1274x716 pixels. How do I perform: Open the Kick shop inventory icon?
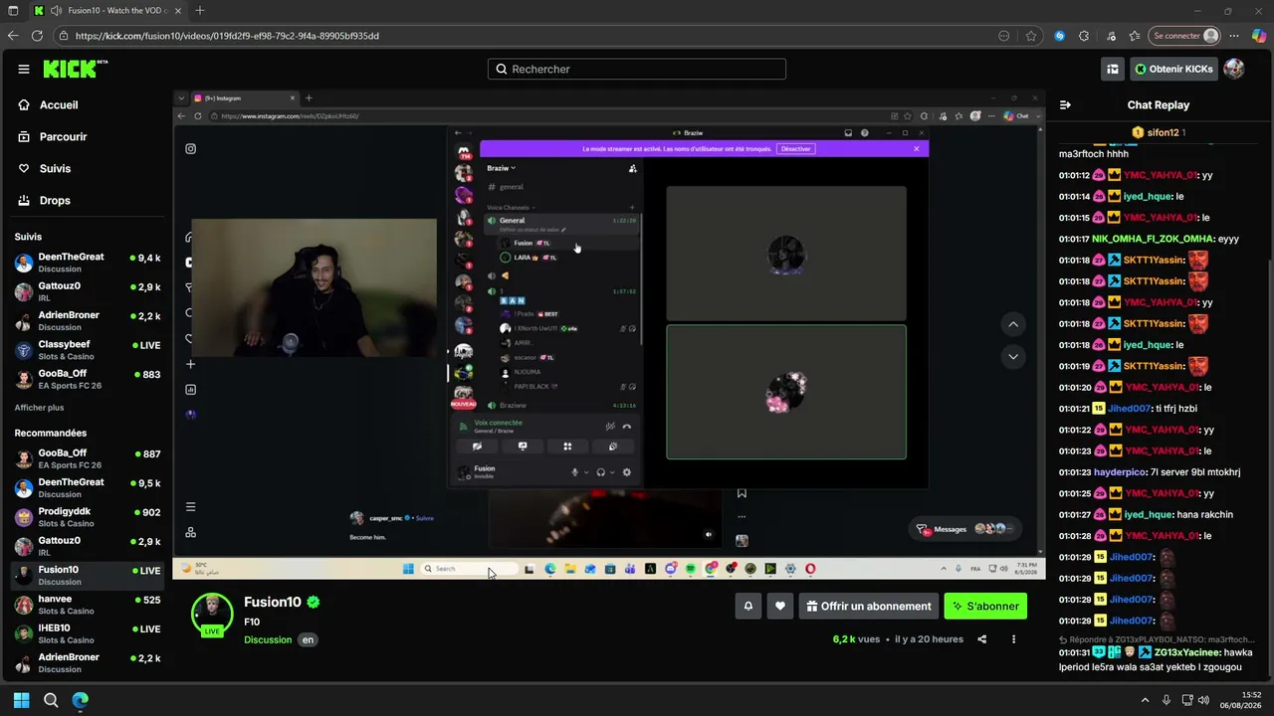point(1113,69)
